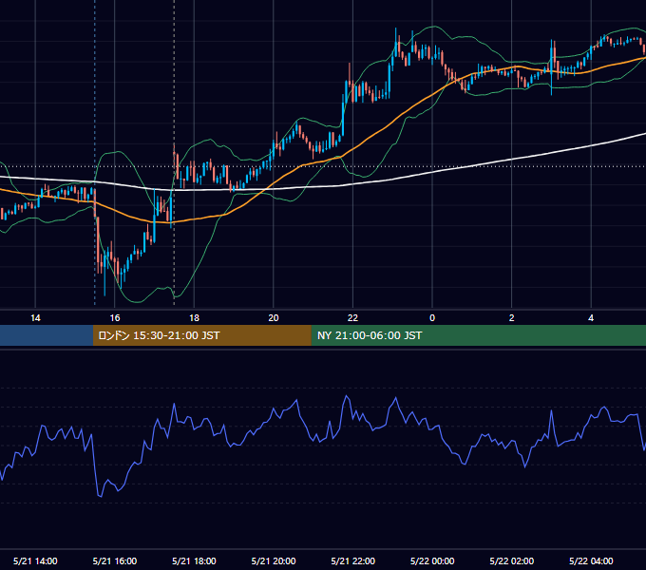
Task: Click the 20 hour axis label
Action: [274, 318]
